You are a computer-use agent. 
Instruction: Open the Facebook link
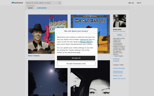(x=116, y=61)
